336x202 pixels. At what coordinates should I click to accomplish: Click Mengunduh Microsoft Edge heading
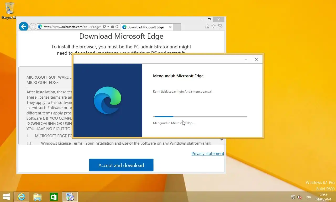coord(178,76)
